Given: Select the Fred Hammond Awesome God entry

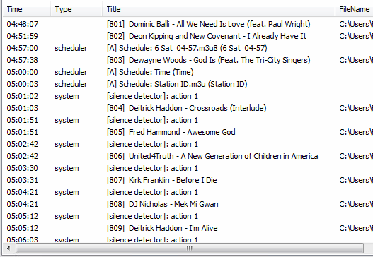Looking at the screenshot, I should pos(188,132).
